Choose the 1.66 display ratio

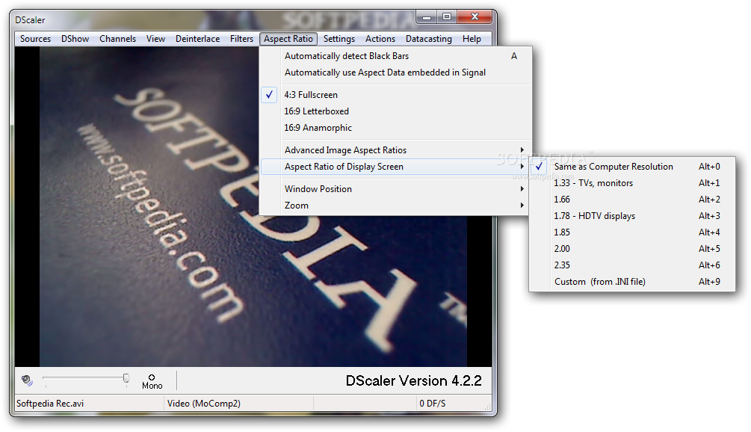632,200
